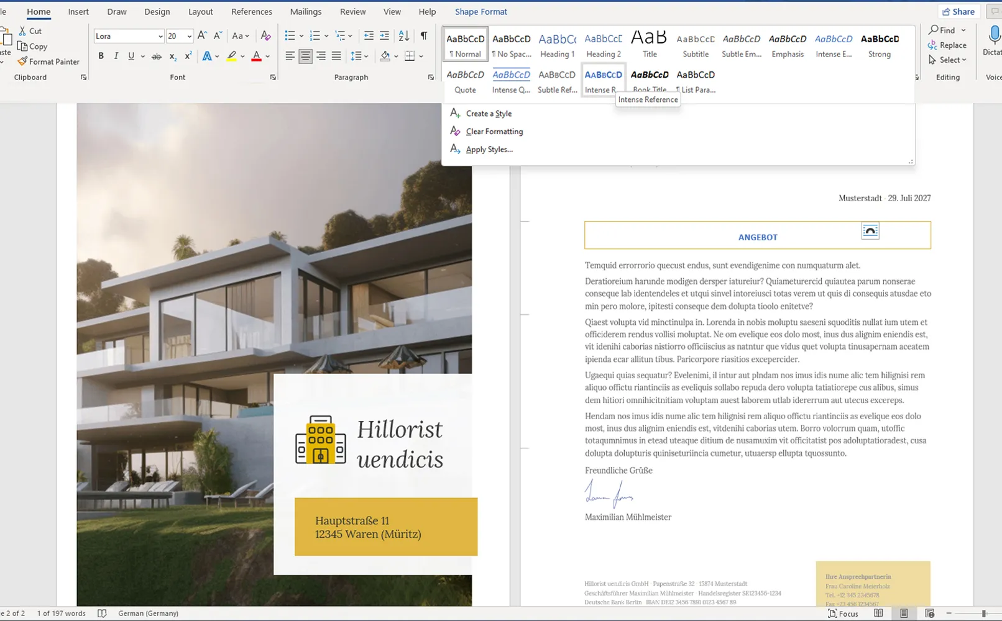The height and width of the screenshot is (621, 1002).
Task: Align text right
Action: [321, 57]
